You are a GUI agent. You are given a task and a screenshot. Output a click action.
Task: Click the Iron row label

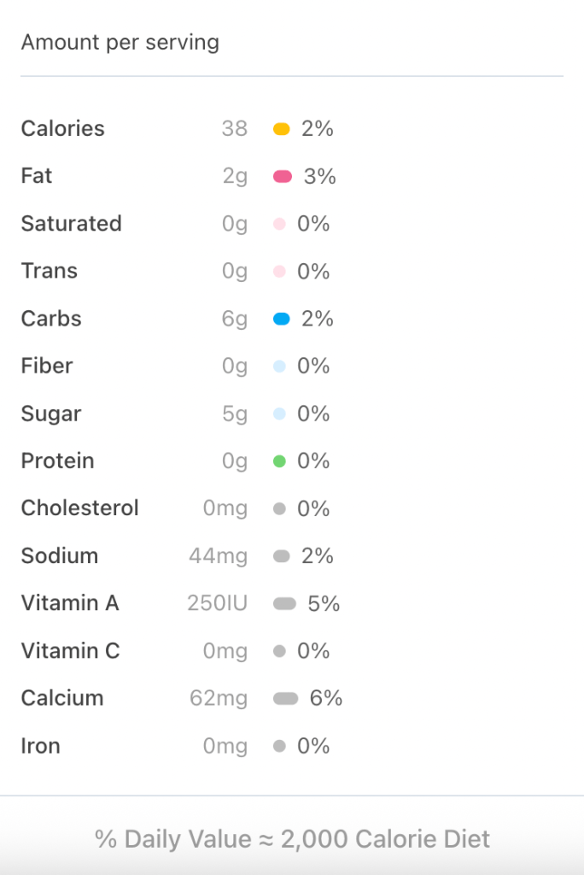[x=40, y=746]
